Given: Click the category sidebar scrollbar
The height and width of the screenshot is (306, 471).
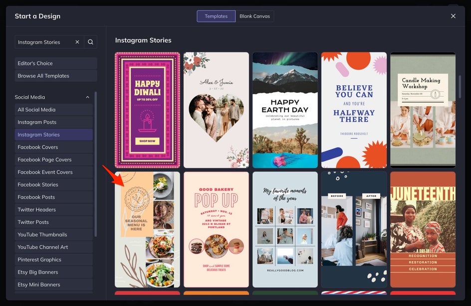Looking at the screenshot, I should pos(95,164).
